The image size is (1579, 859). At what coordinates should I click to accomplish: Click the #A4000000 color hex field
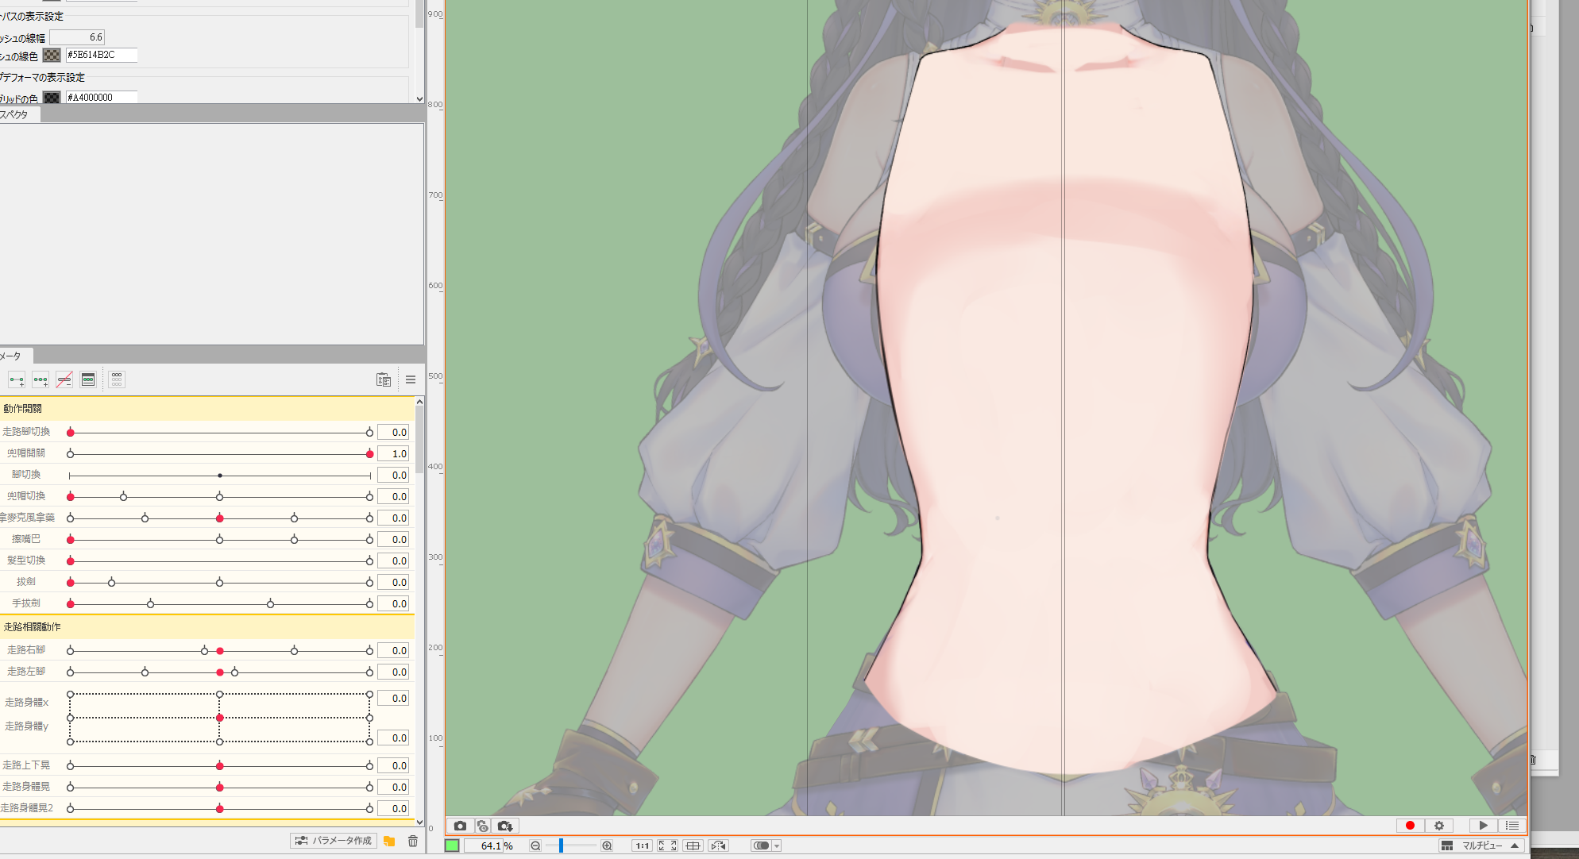point(101,98)
